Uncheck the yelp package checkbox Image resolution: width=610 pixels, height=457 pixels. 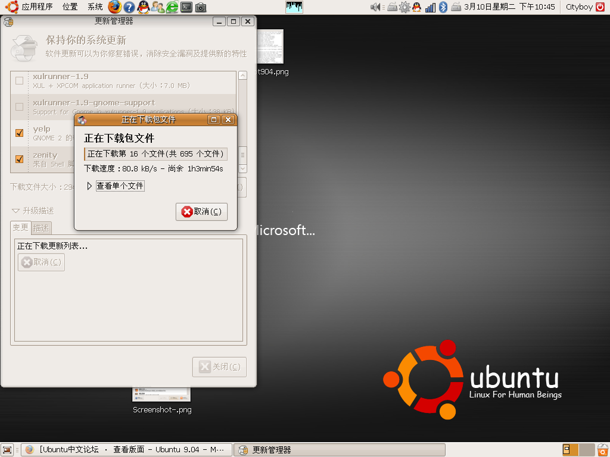tap(19, 133)
